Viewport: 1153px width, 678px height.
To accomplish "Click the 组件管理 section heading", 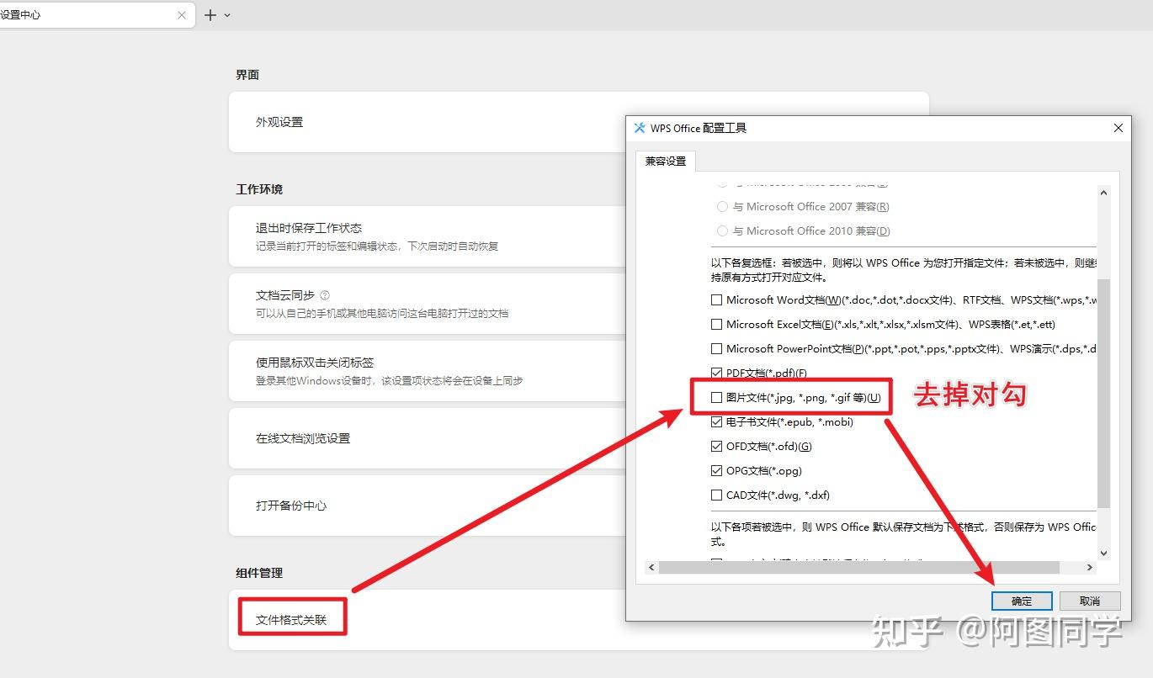I will (x=259, y=573).
